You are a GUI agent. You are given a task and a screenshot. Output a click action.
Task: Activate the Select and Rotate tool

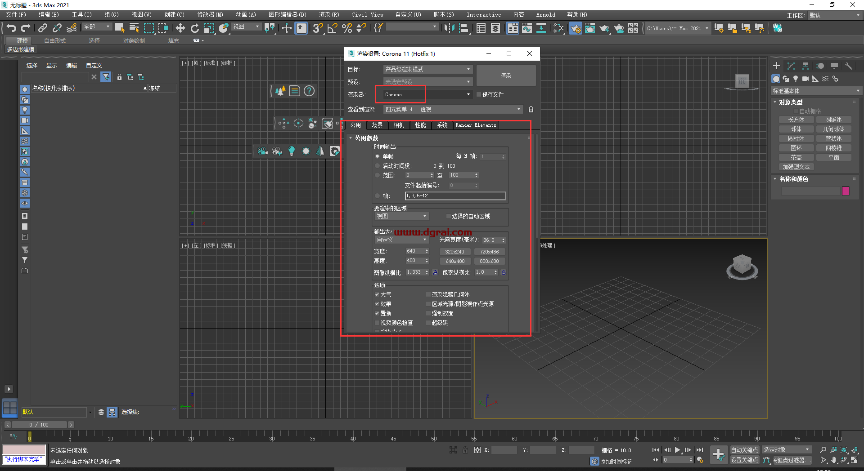(194, 28)
